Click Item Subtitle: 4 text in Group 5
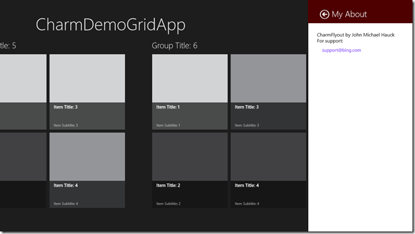The image size is (415, 234). 66,204
